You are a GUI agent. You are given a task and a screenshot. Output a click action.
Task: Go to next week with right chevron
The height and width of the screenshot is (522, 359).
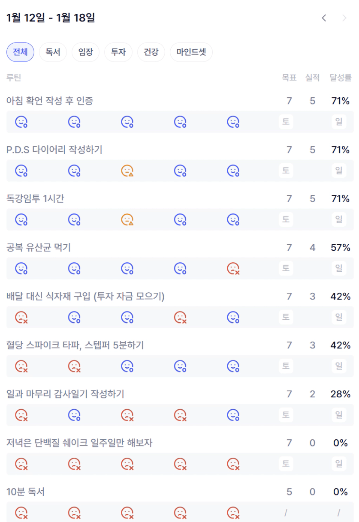click(344, 18)
